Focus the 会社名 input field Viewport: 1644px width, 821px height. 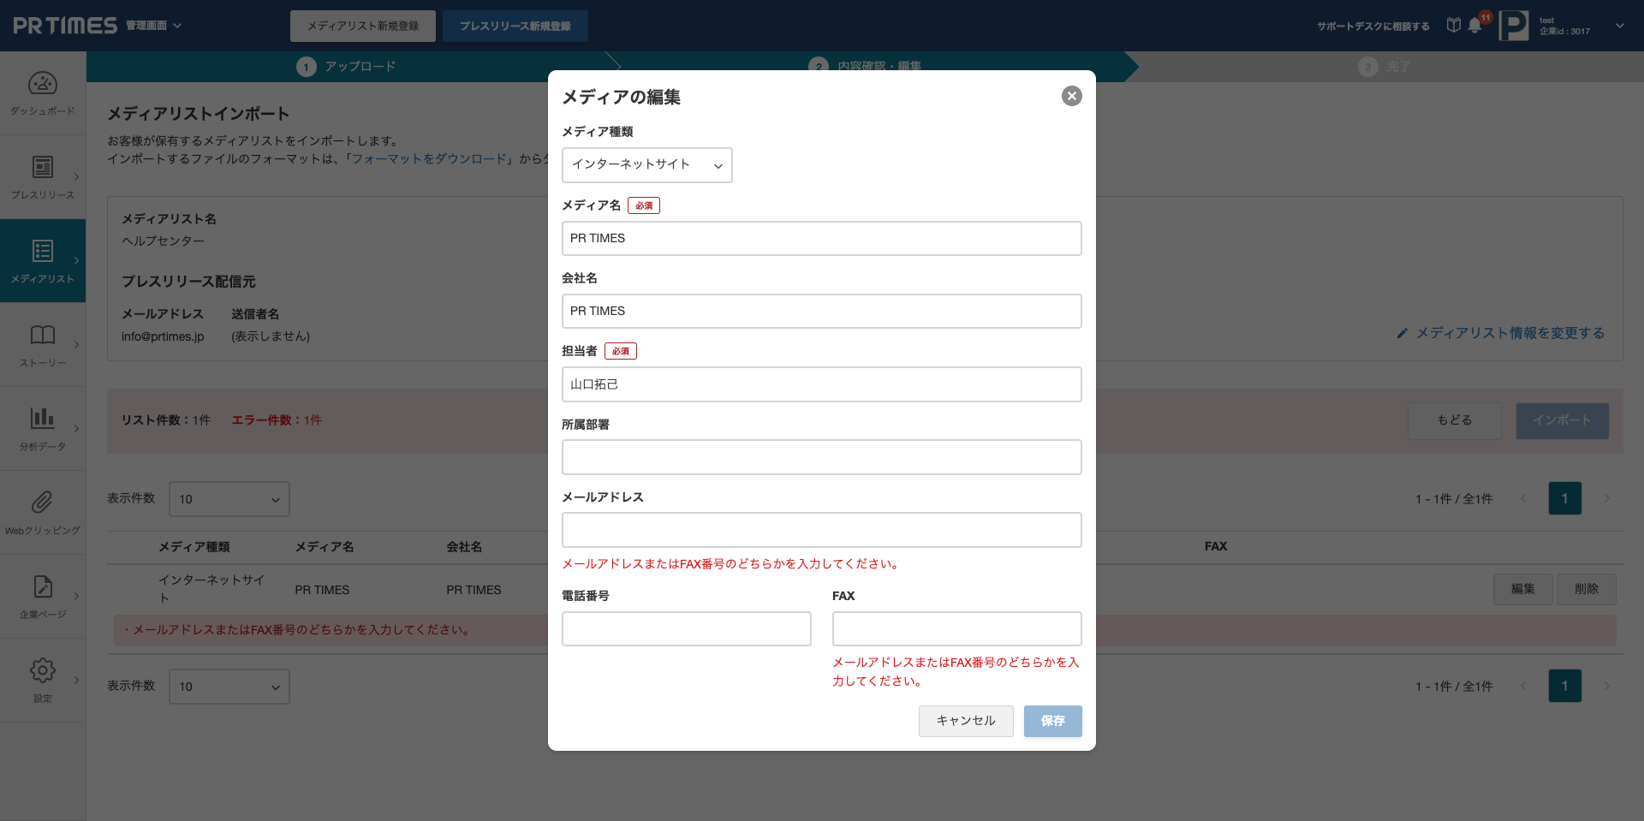coord(822,312)
